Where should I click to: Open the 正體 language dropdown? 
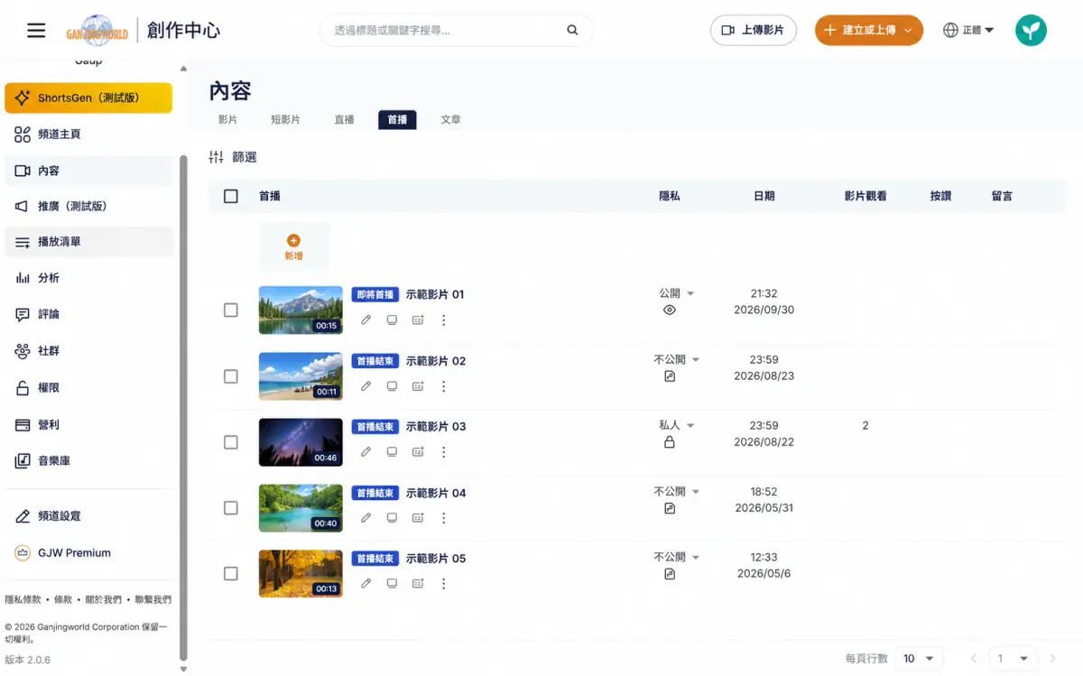(968, 30)
